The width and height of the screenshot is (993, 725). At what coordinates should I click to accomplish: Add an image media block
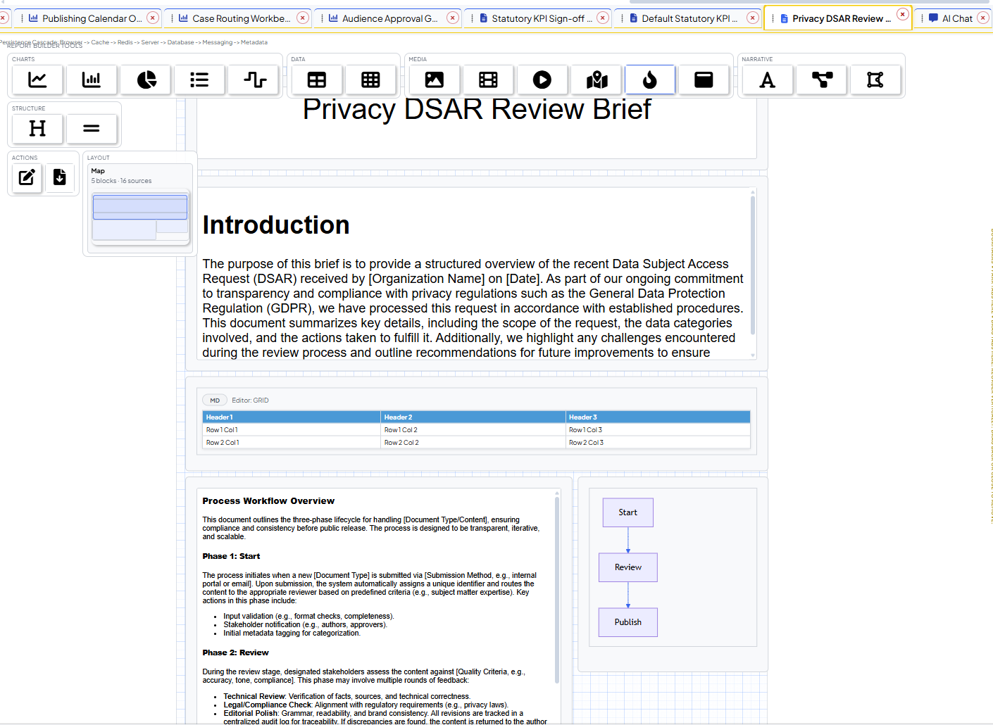pos(435,80)
